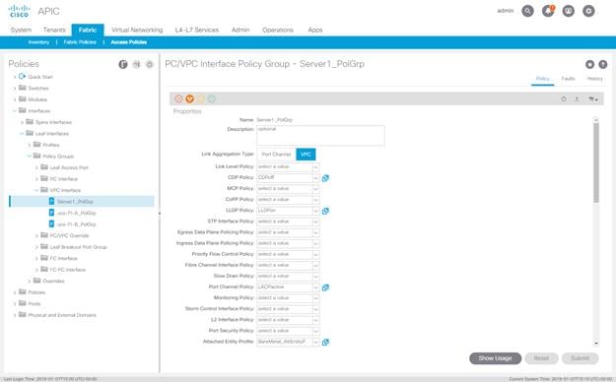Collapse the Interfaces folder

(x=15, y=110)
